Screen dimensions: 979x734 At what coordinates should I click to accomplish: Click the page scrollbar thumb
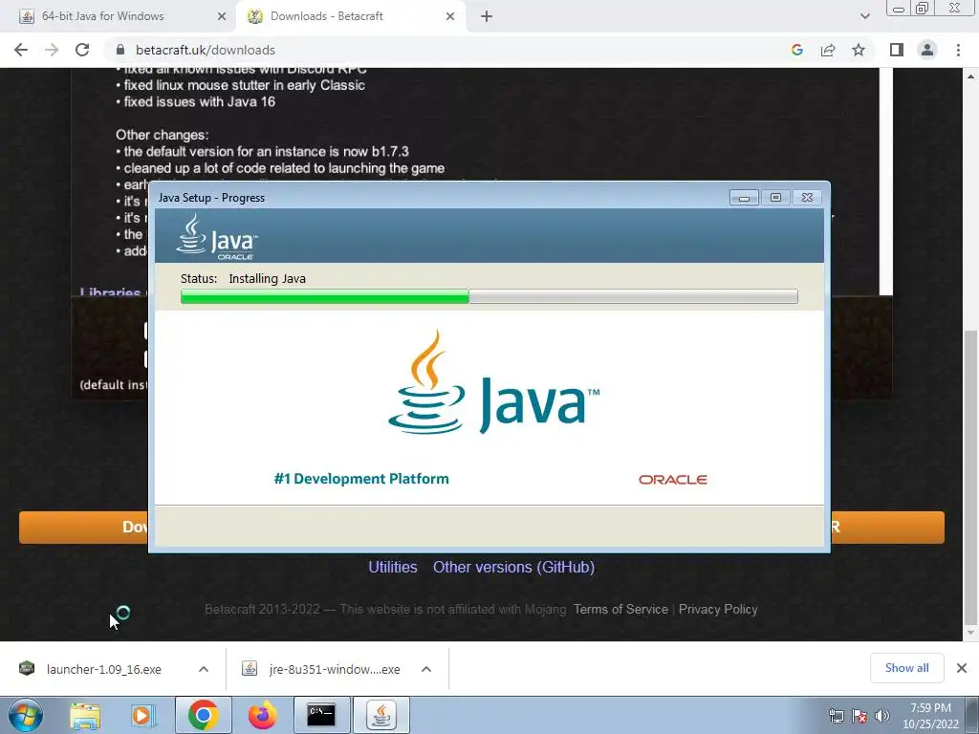point(970,478)
